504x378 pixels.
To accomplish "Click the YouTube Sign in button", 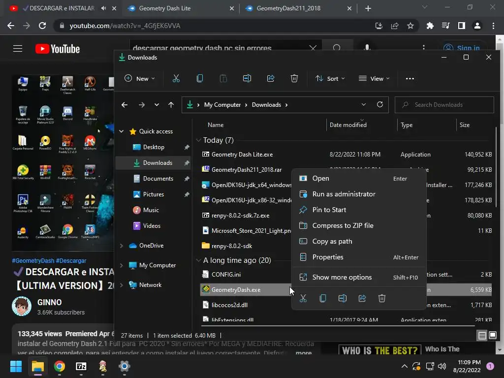I will tap(462, 48).
